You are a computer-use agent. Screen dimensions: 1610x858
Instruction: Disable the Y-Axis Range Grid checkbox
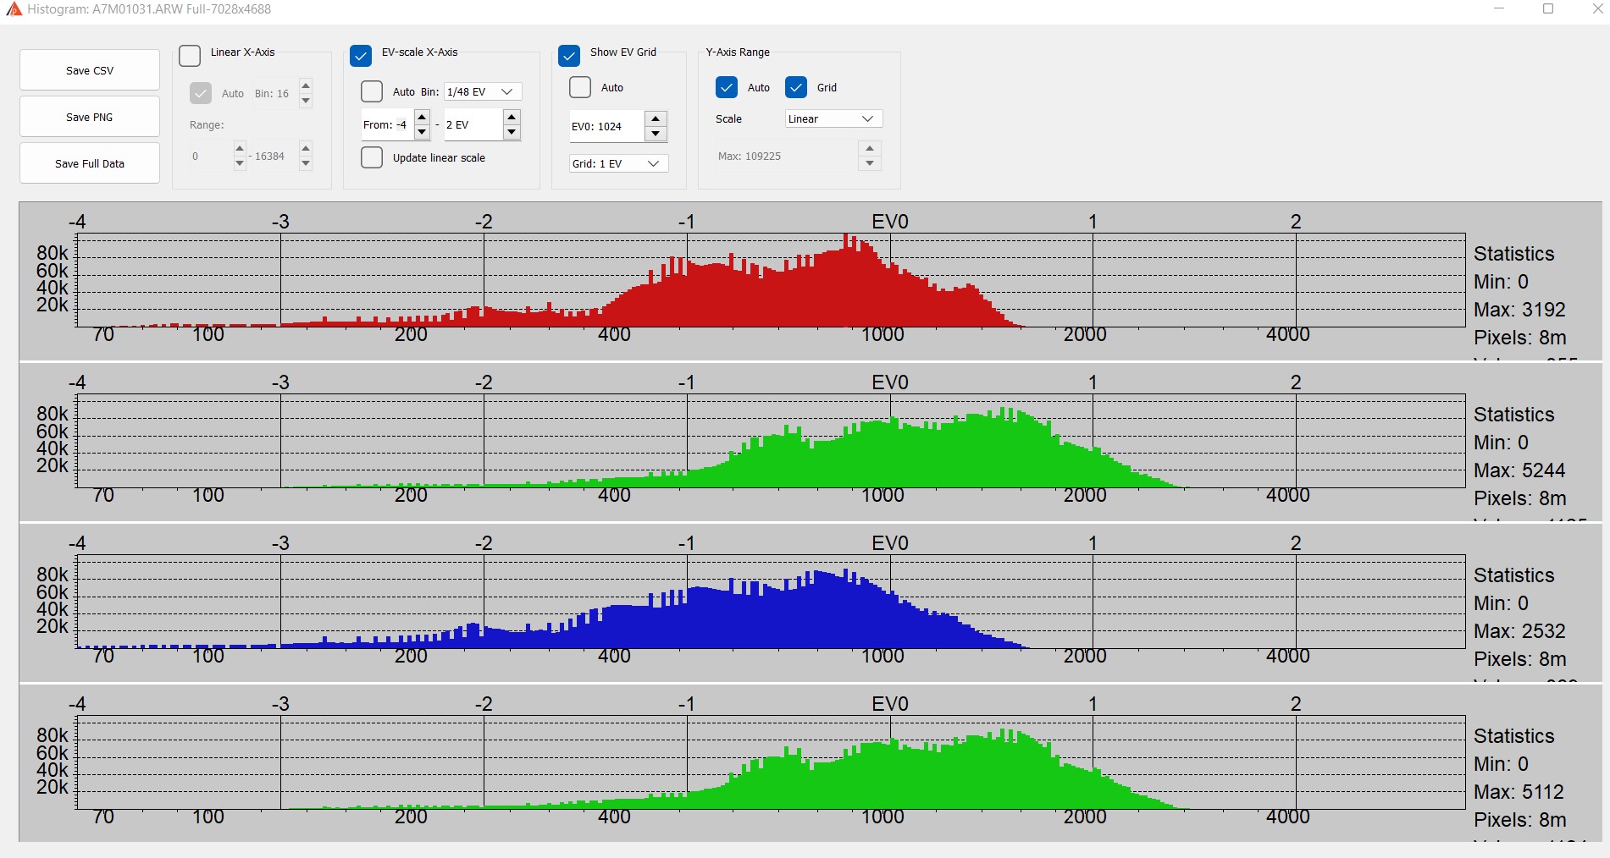click(x=796, y=87)
